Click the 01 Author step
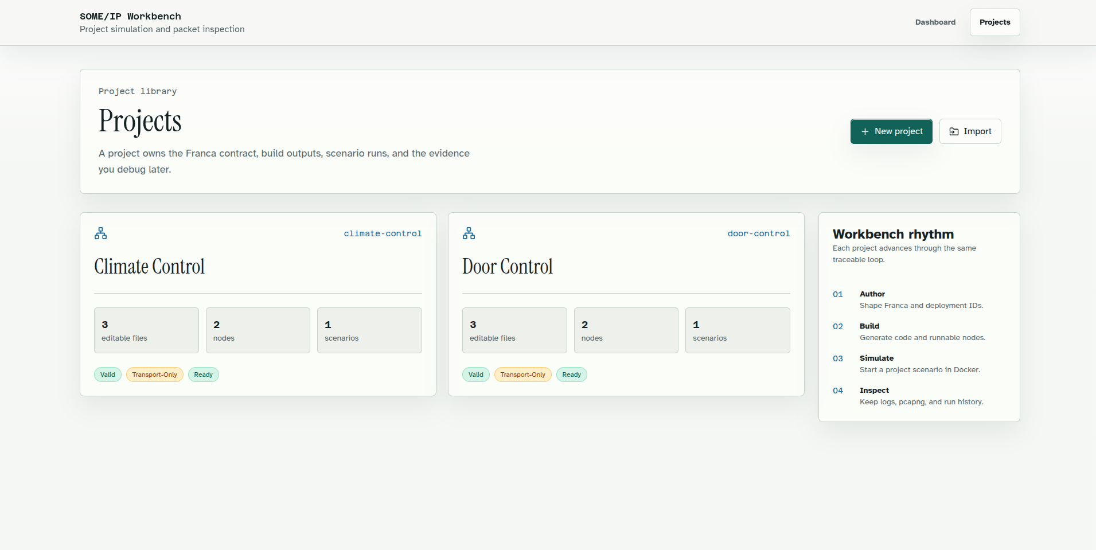 [x=919, y=299]
